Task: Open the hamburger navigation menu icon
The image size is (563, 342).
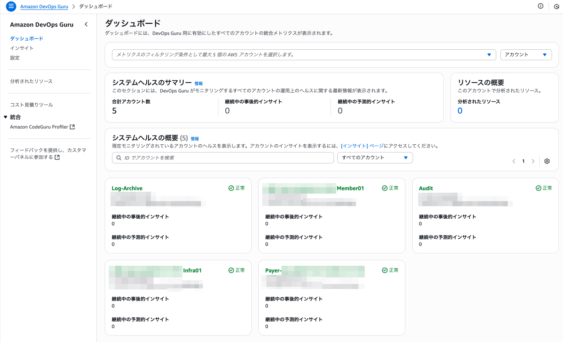Action: [x=11, y=6]
